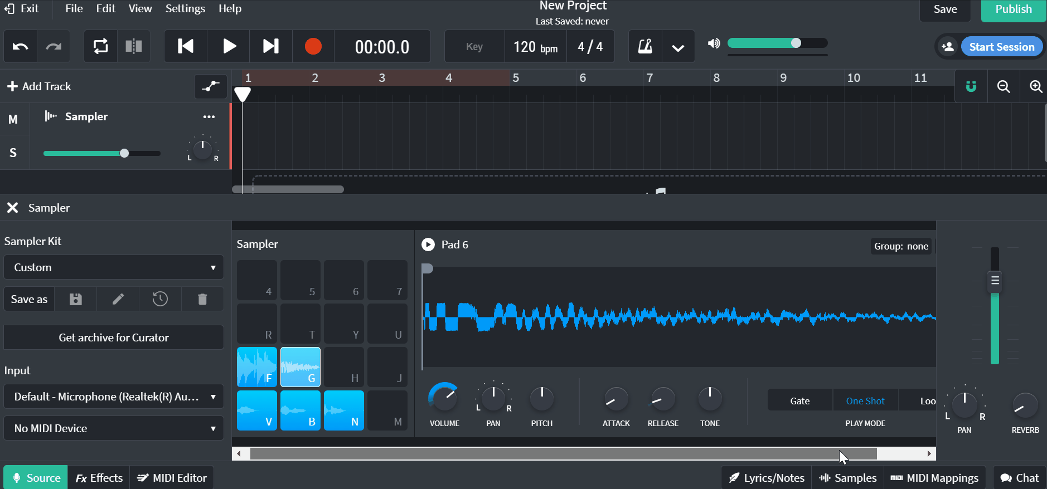Click Save as for sampler kit

[x=29, y=299]
